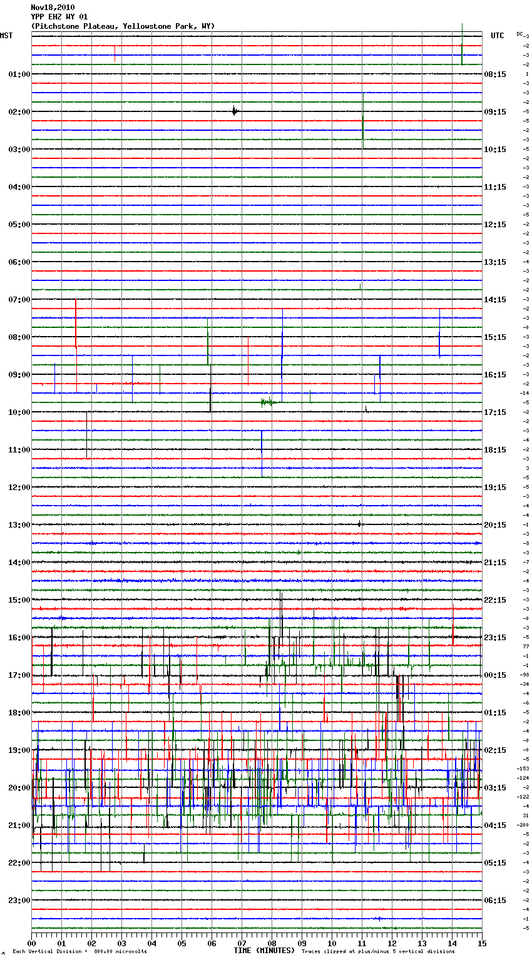Select the 07:00 MST time label
This screenshot has width=532, height=960.
pyautogui.click(x=19, y=300)
